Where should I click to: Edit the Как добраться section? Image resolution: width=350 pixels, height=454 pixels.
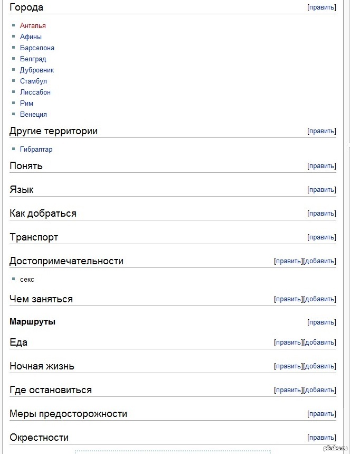click(321, 214)
